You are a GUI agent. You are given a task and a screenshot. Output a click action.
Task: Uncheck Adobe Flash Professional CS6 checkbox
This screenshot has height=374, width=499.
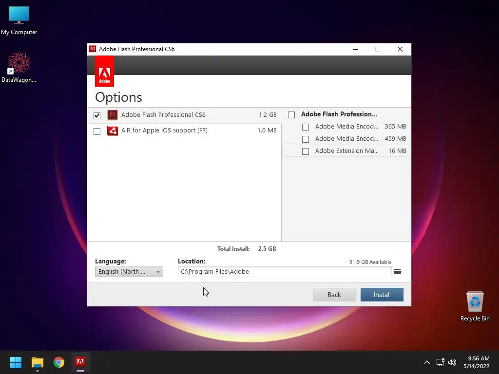(x=97, y=115)
